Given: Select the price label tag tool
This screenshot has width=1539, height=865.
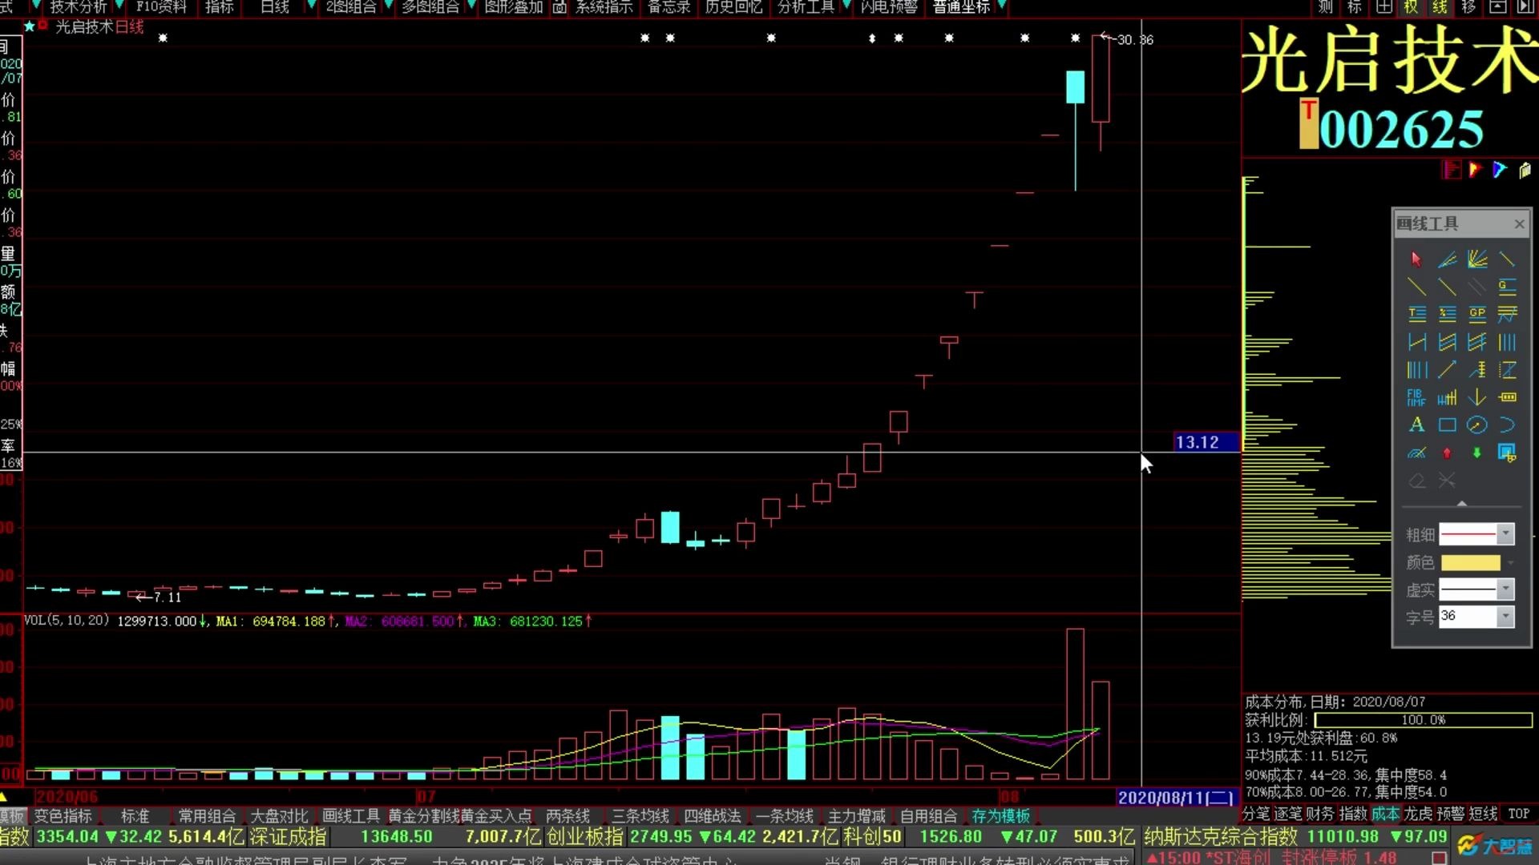Looking at the screenshot, I should tap(1507, 397).
